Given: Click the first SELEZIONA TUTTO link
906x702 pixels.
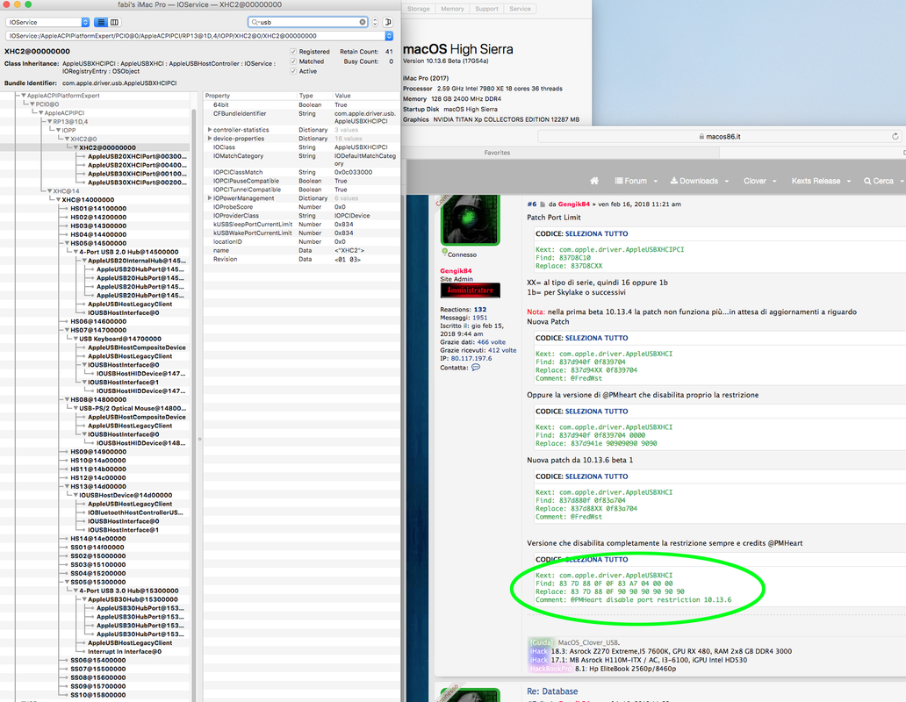Looking at the screenshot, I should coord(596,233).
